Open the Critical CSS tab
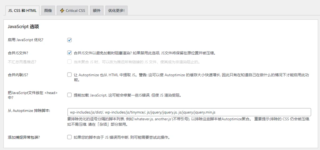Image resolution: width=320 pixels, height=150 pixels. pyautogui.click(x=72, y=11)
